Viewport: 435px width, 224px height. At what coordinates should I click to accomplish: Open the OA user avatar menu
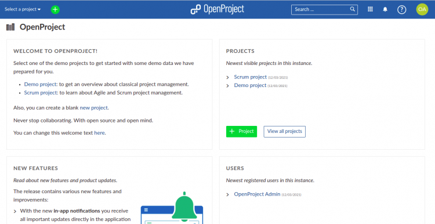click(422, 9)
